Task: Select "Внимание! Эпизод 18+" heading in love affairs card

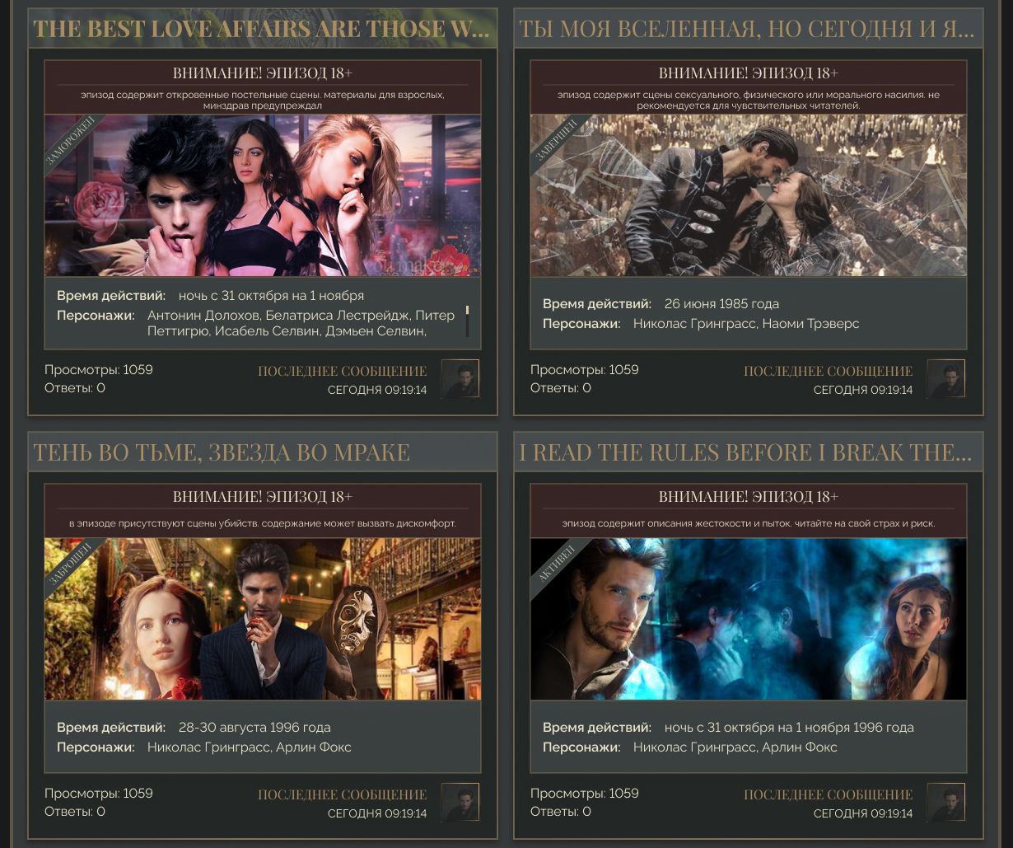Action: (263, 73)
